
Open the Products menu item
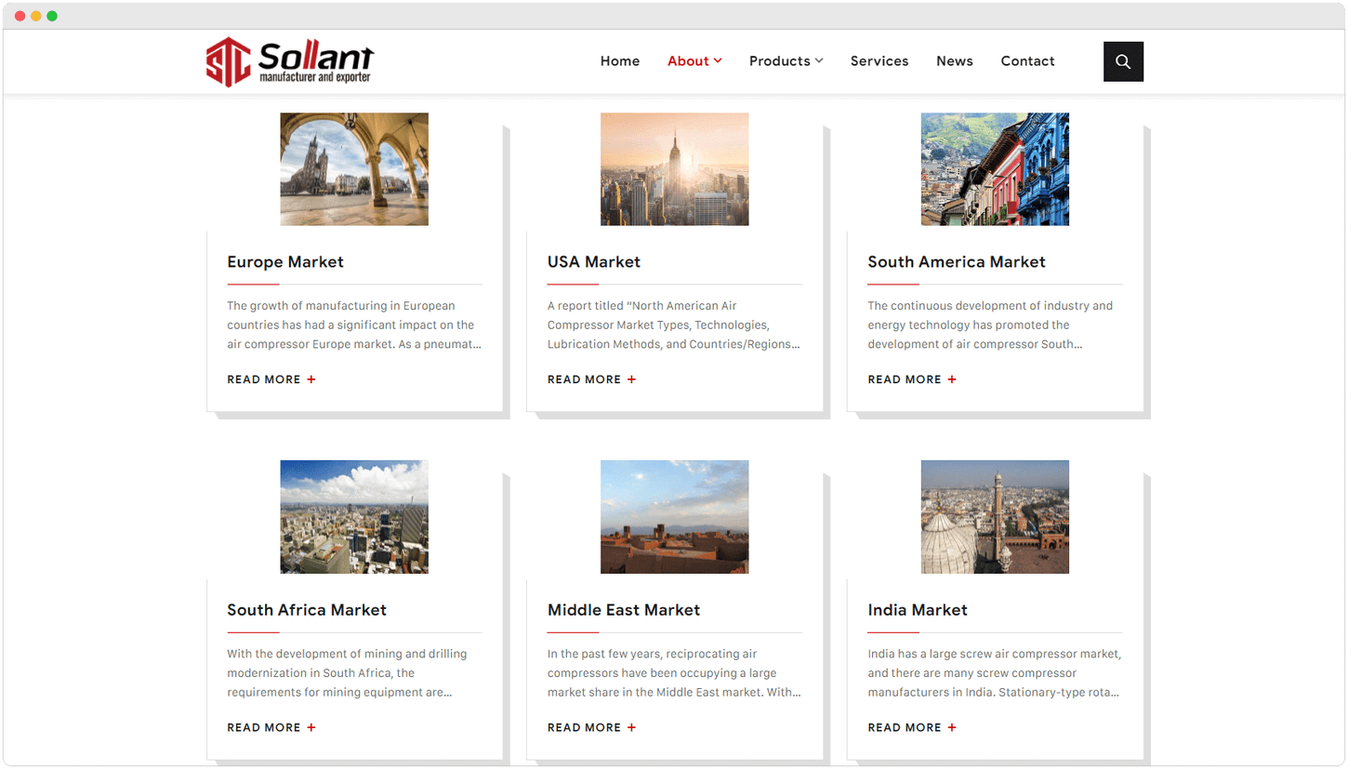(780, 61)
